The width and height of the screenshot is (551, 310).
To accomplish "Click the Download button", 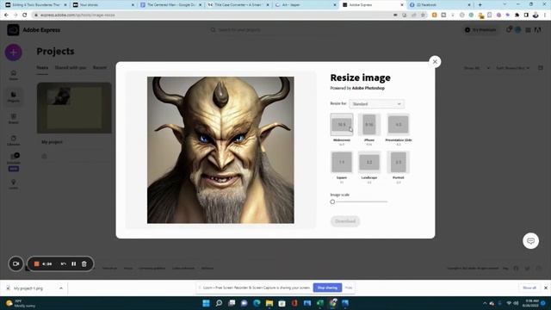I will point(345,221).
